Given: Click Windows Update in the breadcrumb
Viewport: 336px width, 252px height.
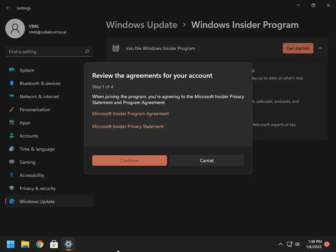Looking at the screenshot, I should coord(142,25).
